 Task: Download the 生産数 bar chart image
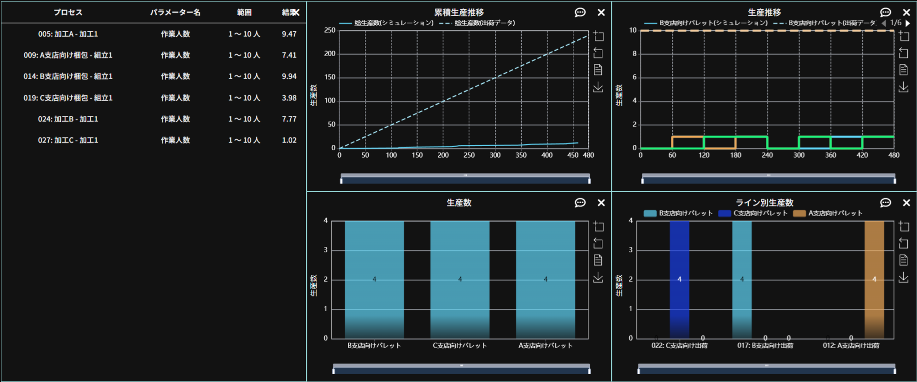pyautogui.click(x=598, y=278)
